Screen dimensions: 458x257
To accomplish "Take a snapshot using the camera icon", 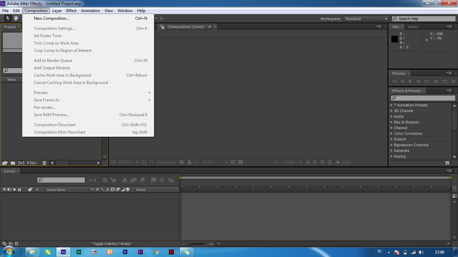I will coord(182,162).
